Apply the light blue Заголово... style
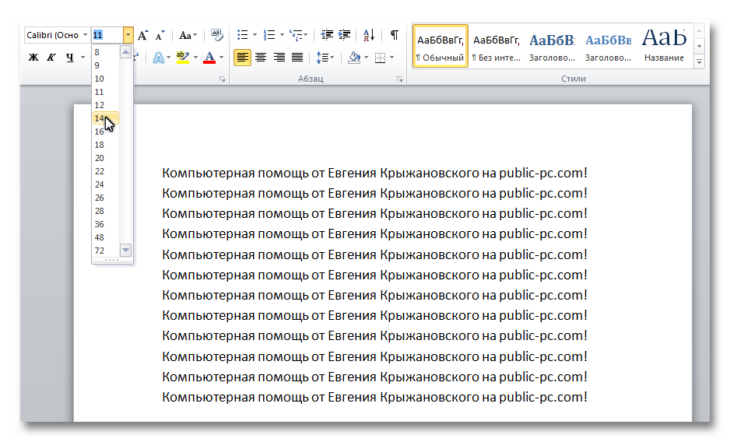Viewport: 730px width, 442px height. click(x=608, y=46)
